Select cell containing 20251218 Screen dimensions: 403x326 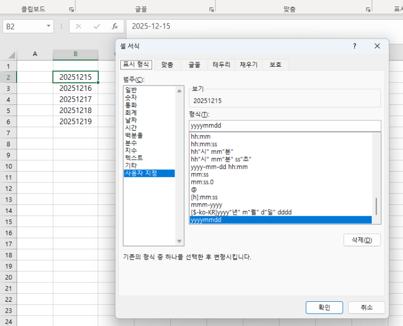point(76,110)
